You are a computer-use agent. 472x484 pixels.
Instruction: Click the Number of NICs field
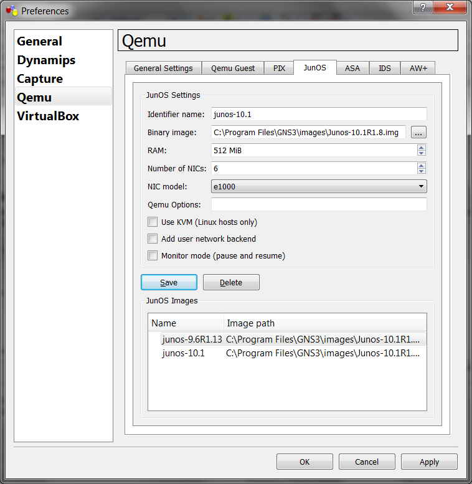[314, 169]
